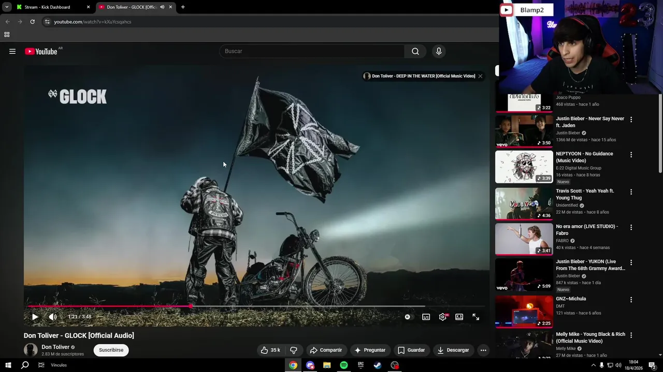
Task: Play the Travis Scott Yeah Yeah thumbnail
Action: pyautogui.click(x=524, y=204)
